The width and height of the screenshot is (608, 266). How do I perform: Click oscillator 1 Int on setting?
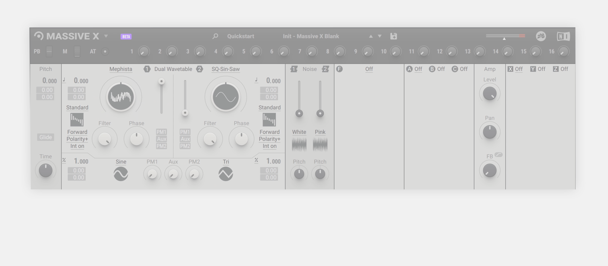tap(77, 146)
